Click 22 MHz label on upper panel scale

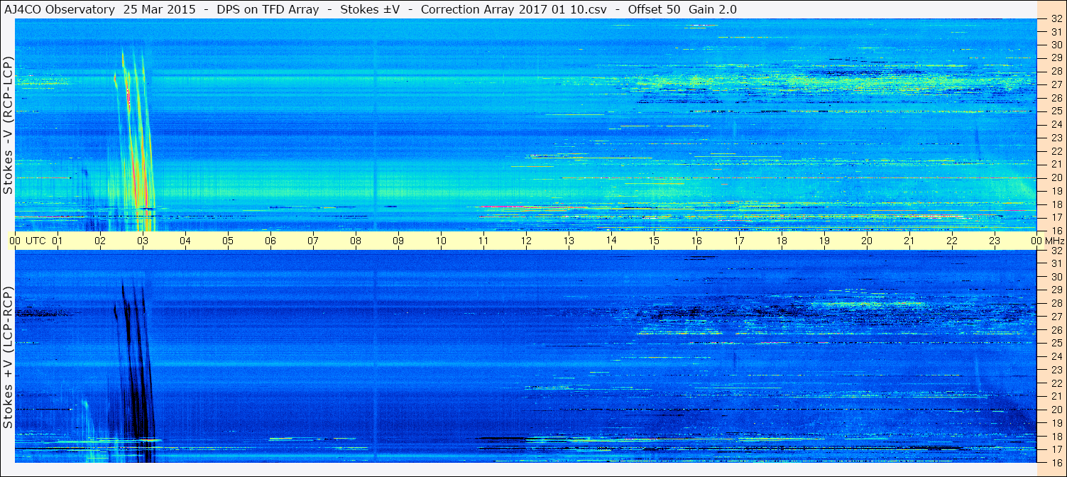pyautogui.click(x=1056, y=151)
